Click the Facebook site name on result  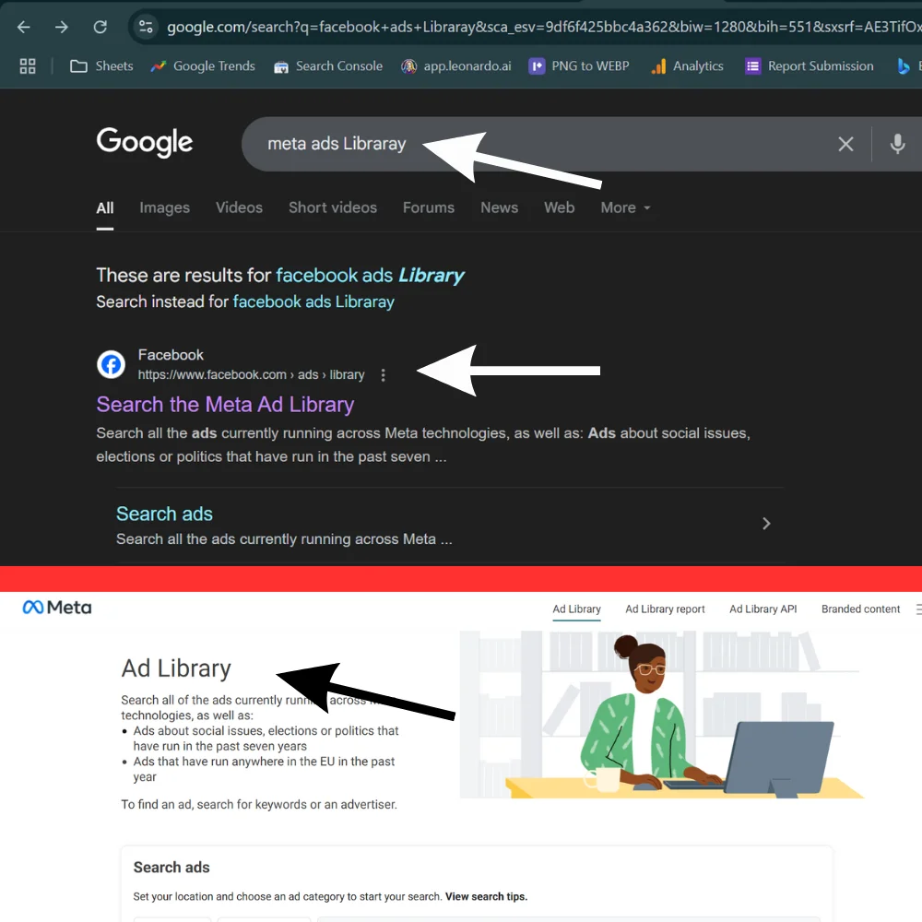click(x=171, y=355)
